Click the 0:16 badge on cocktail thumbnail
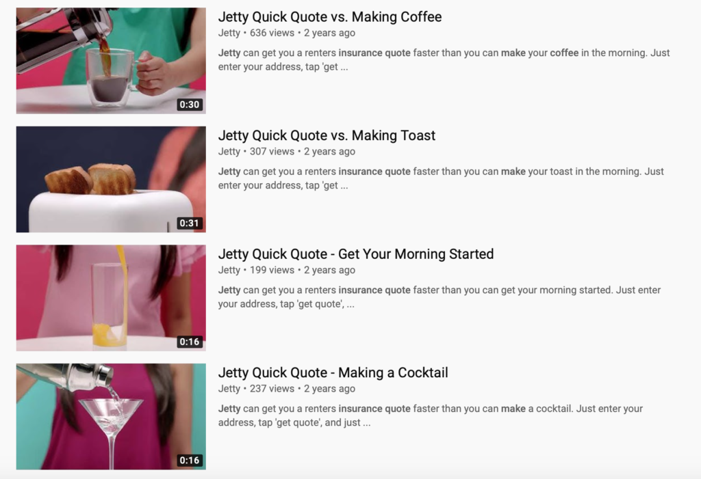The width and height of the screenshot is (701, 479). click(x=190, y=461)
